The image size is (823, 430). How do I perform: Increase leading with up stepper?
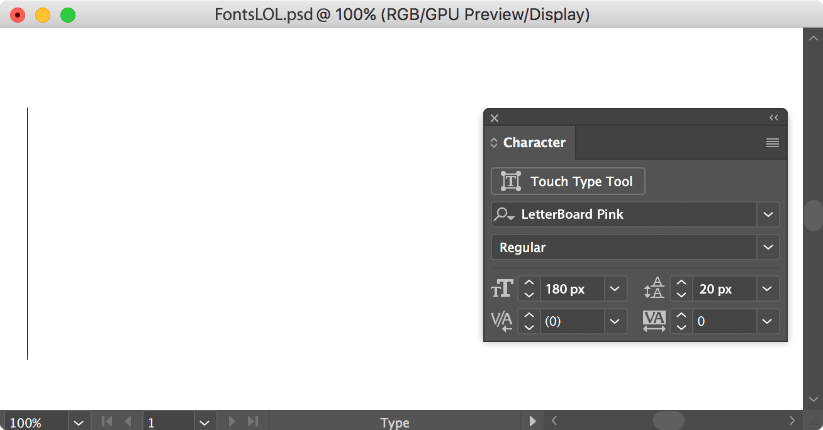681,283
